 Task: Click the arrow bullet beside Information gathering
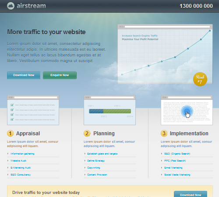(x=8, y=154)
